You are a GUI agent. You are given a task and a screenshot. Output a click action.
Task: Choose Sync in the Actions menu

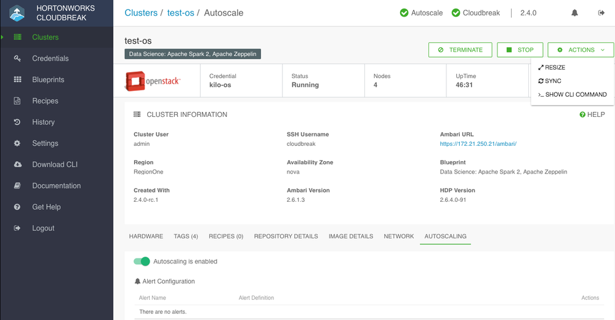point(550,81)
